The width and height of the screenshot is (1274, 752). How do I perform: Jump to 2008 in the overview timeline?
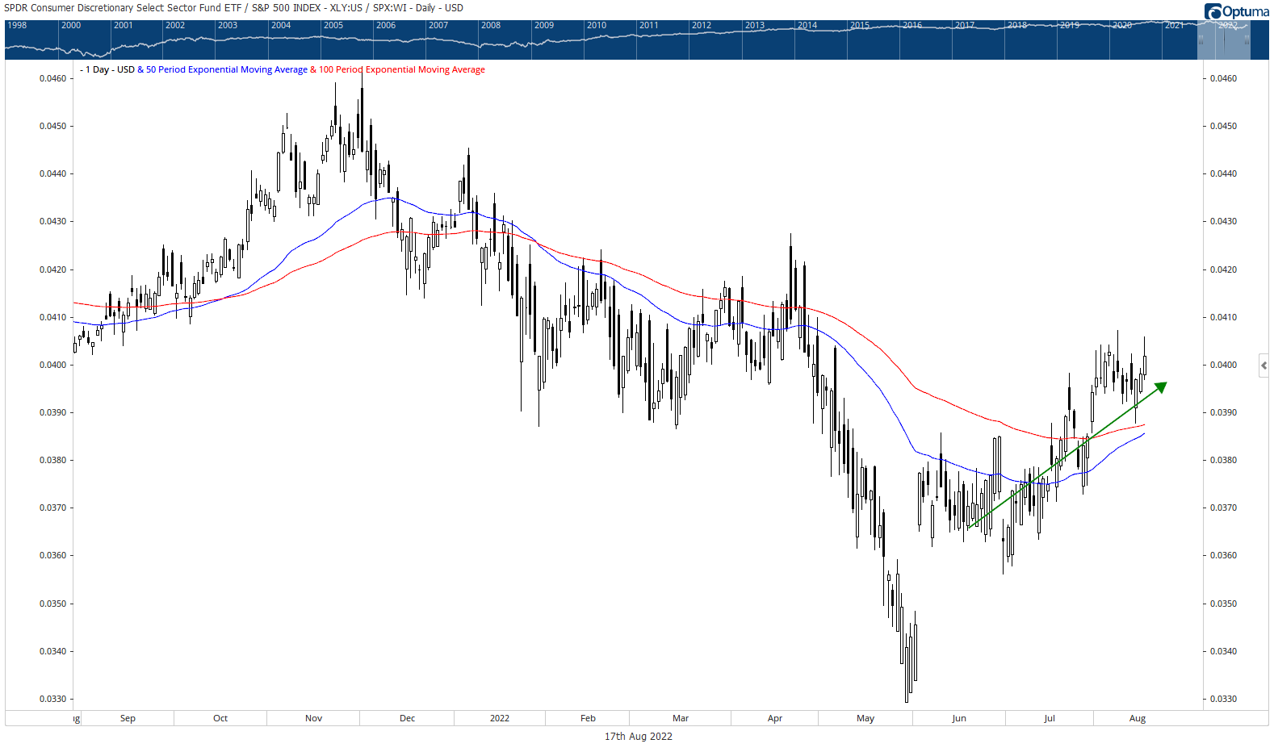[x=491, y=26]
